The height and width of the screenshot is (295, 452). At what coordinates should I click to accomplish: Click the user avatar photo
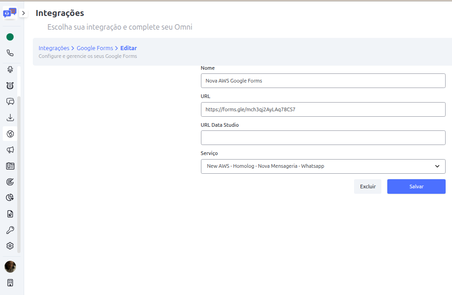click(x=10, y=267)
